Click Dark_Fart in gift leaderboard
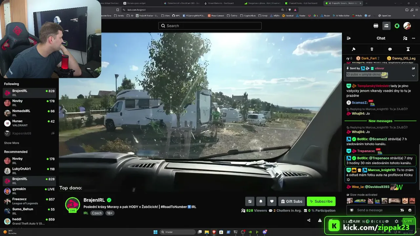 (369, 58)
